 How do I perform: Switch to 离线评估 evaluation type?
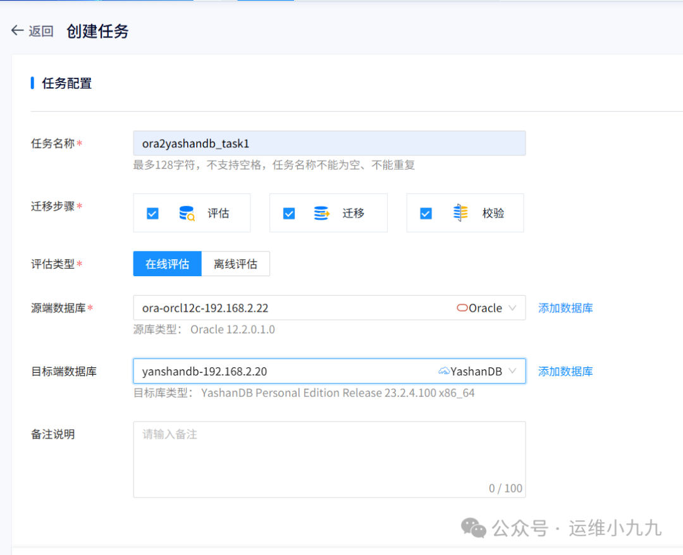pyautogui.click(x=236, y=264)
